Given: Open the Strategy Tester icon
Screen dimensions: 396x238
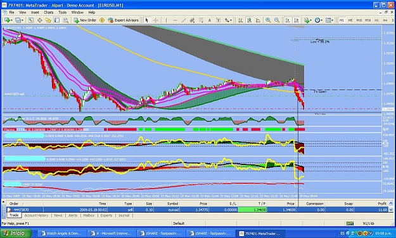Looking at the screenshot, I should (66, 20).
